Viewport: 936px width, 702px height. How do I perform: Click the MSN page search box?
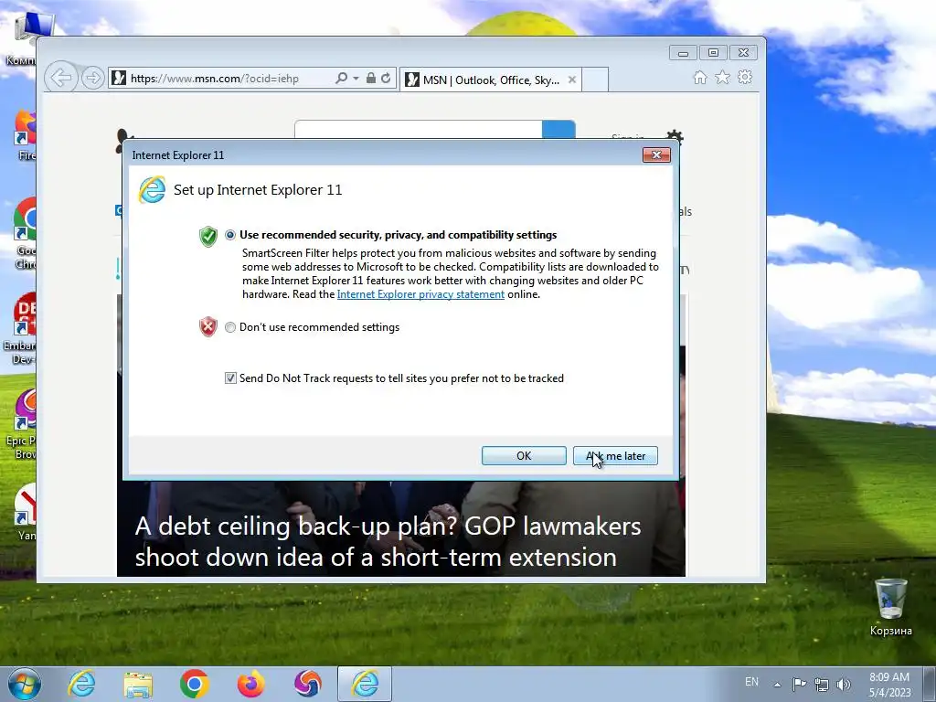[x=418, y=130]
